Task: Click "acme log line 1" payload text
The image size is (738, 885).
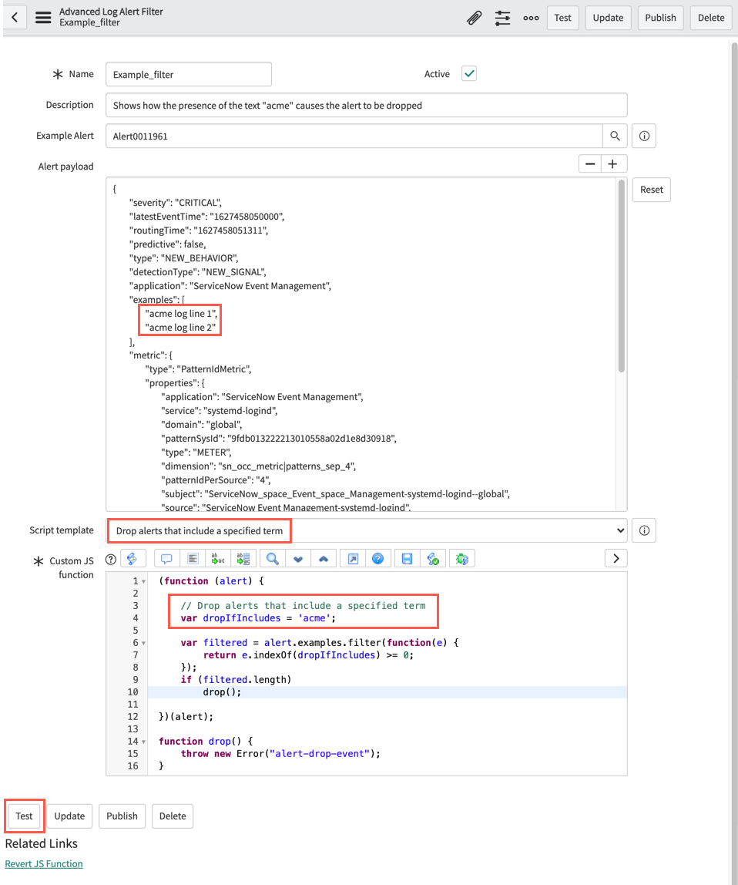Action: pos(181,314)
